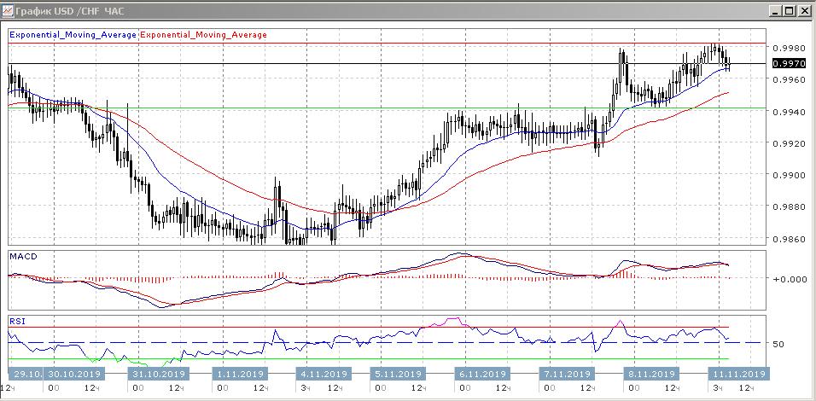Select the 31.10.2019 date marker
This screenshot has width=816, height=401.
(x=158, y=374)
